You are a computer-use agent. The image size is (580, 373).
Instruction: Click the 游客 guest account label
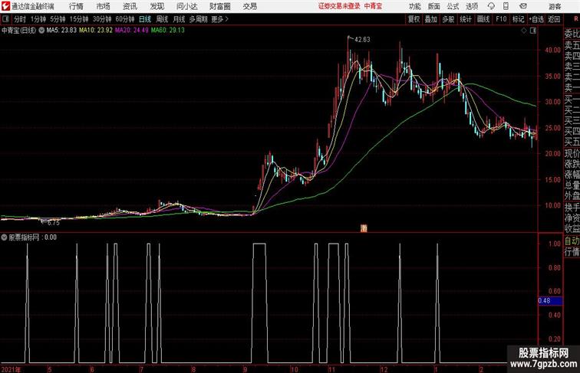click(555, 6)
